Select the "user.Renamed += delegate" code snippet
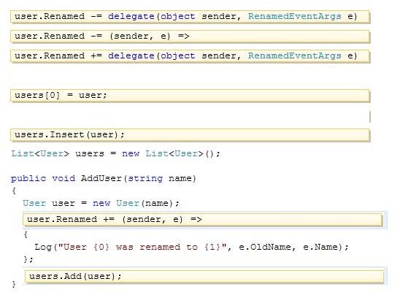The width and height of the screenshot is (400, 295). (x=190, y=56)
